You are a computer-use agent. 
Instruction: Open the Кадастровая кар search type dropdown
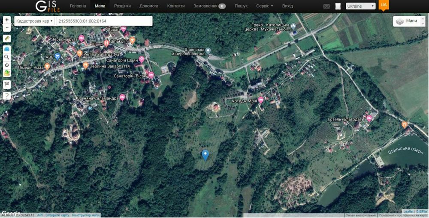tap(34, 21)
